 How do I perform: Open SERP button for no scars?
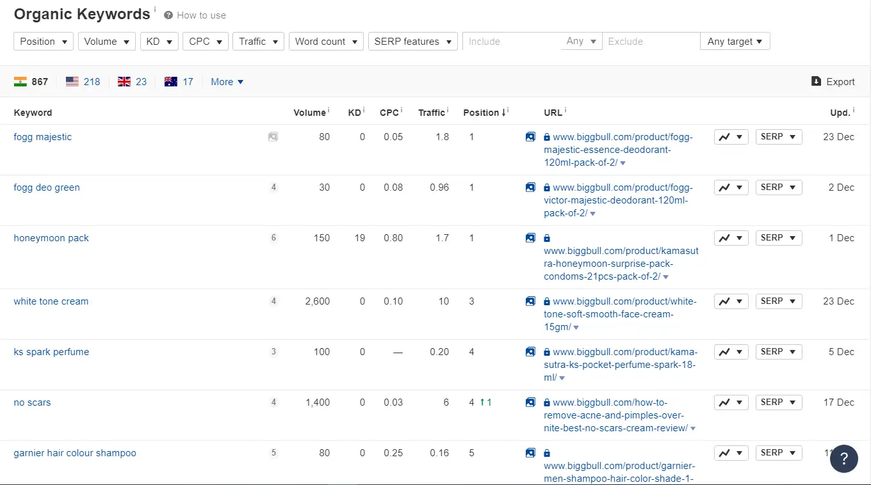tap(779, 402)
